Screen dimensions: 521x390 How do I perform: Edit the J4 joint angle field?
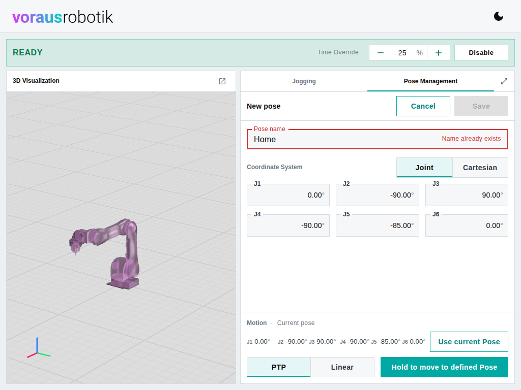[x=288, y=225]
